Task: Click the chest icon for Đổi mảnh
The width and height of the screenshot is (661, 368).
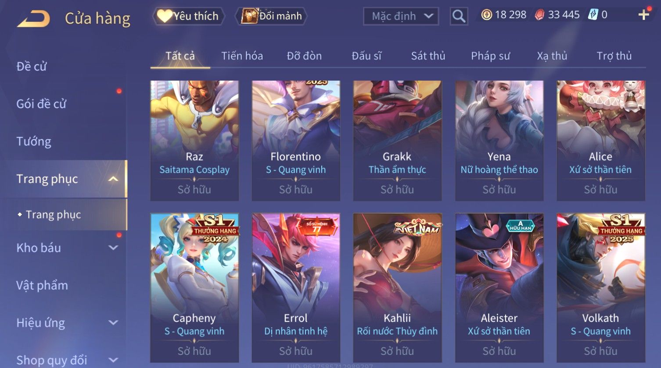Action: [x=249, y=16]
